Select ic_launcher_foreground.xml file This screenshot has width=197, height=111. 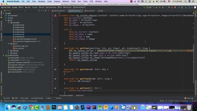(25, 41)
